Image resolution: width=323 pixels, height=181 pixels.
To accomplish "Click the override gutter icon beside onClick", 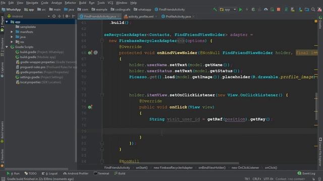I will click(90, 107).
